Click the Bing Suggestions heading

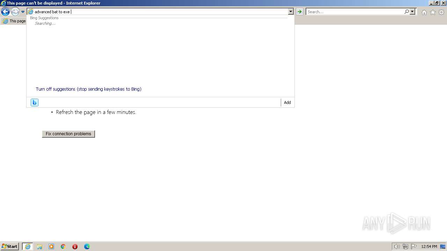(44, 18)
